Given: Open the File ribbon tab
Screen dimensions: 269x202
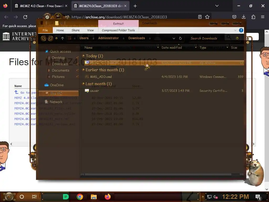Looking at the screenshot, I should click(45, 30).
